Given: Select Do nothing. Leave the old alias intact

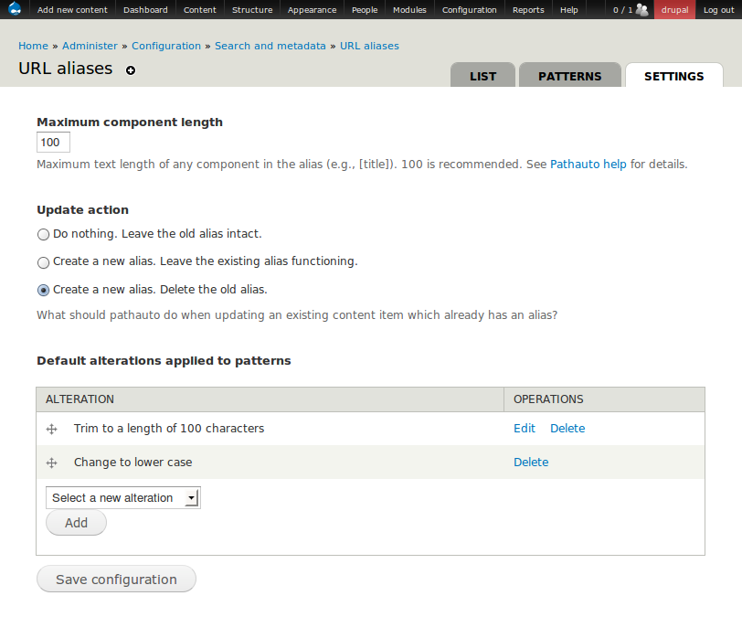Looking at the screenshot, I should click(43, 234).
